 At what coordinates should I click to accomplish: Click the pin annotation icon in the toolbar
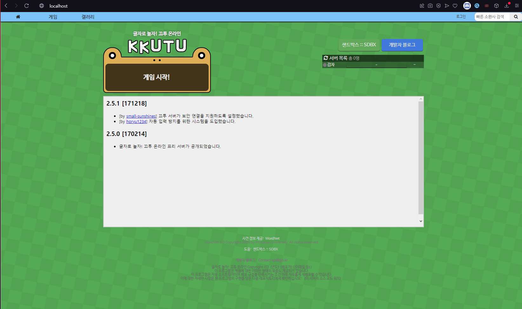pyautogui.click(x=422, y=6)
